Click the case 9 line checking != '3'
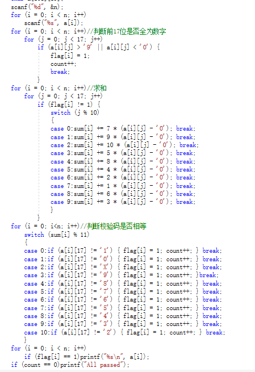The height and width of the screenshot is (372, 255). (123, 324)
